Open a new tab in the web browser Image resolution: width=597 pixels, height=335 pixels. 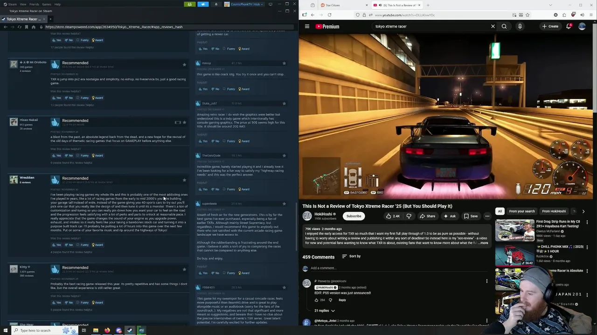click(x=428, y=5)
